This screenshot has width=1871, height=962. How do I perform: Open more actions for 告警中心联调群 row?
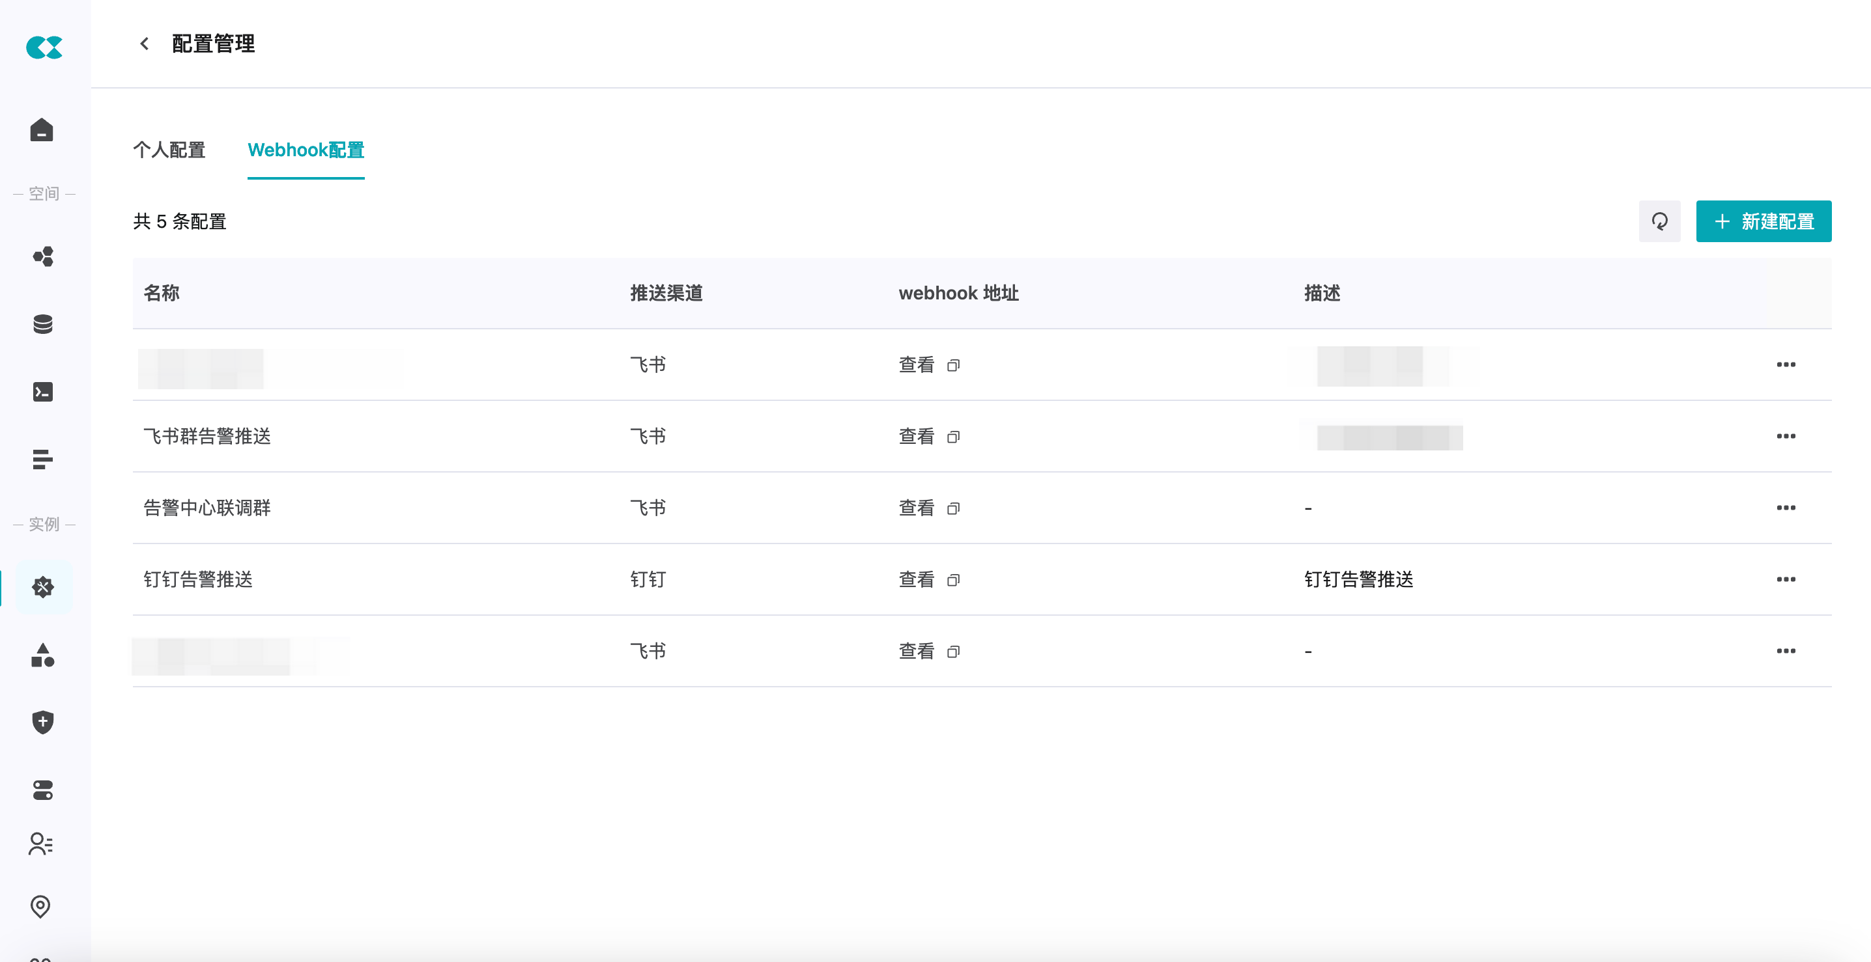[x=1785, y=508]
